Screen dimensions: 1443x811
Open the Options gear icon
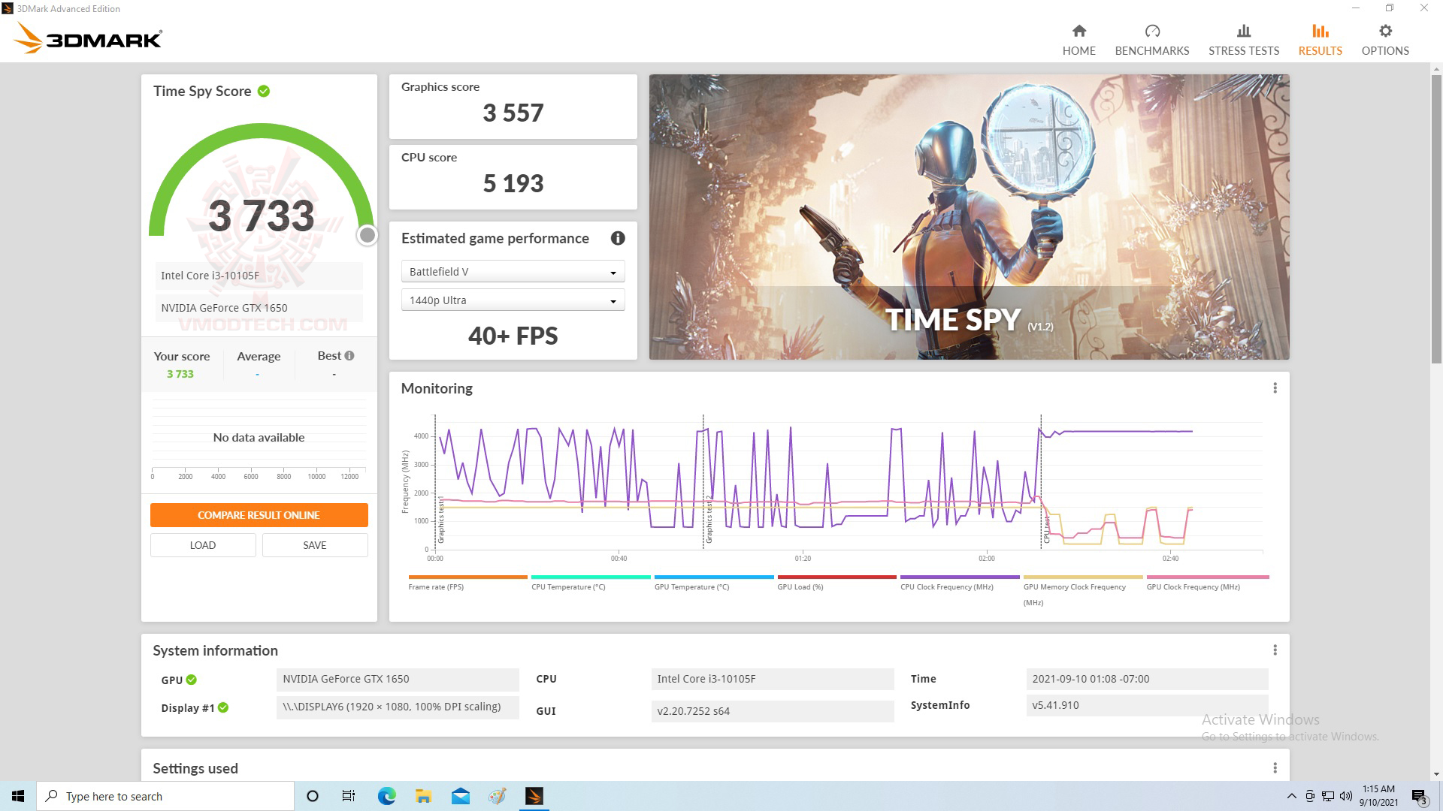click(1384, 32)
